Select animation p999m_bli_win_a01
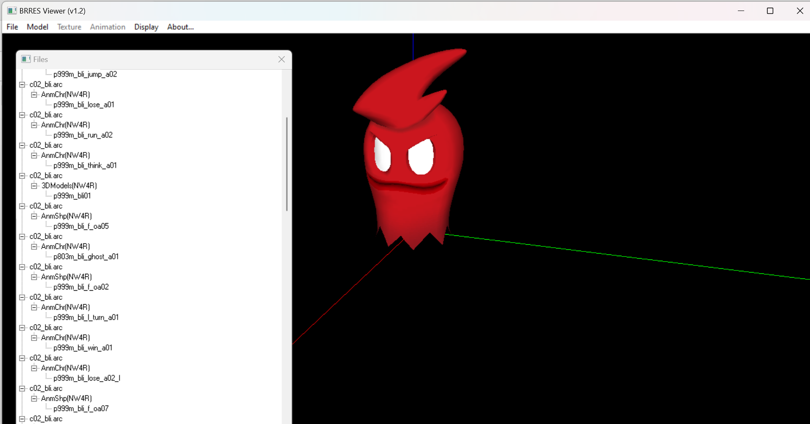Viewport: 810px width, 424px height. click(83, 348)
